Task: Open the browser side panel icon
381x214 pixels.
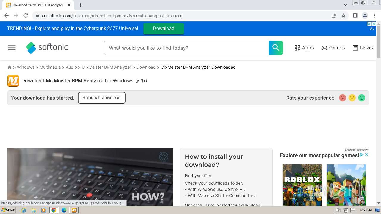Action: pos(355,15)
